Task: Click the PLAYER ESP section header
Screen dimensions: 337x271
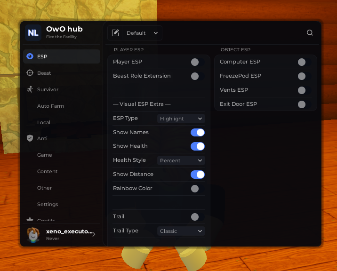Action: tap(129, 50)
